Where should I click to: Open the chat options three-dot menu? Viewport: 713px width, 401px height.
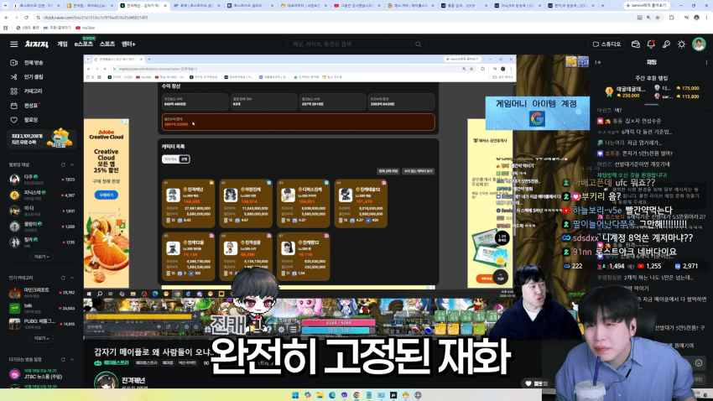706,62
